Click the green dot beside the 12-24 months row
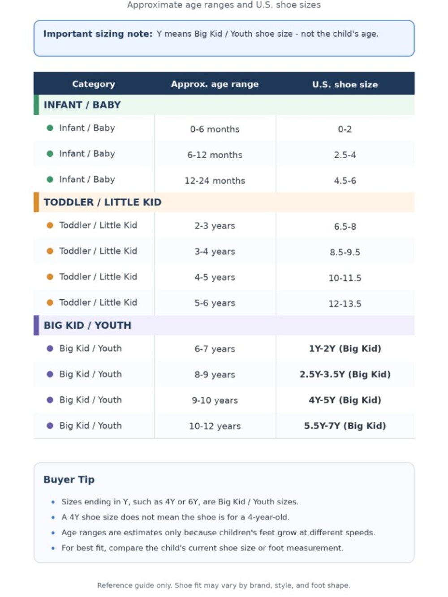 [x=50, y=180]
